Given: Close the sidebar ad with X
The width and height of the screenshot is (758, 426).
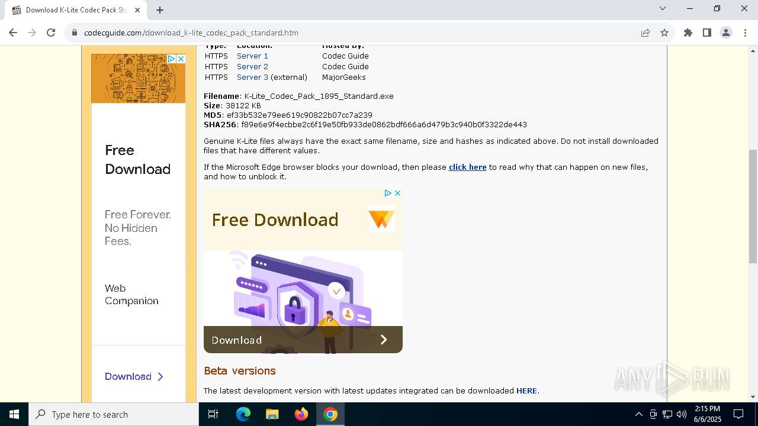Looking at the screenshot, I should click(x=181, y=59).
